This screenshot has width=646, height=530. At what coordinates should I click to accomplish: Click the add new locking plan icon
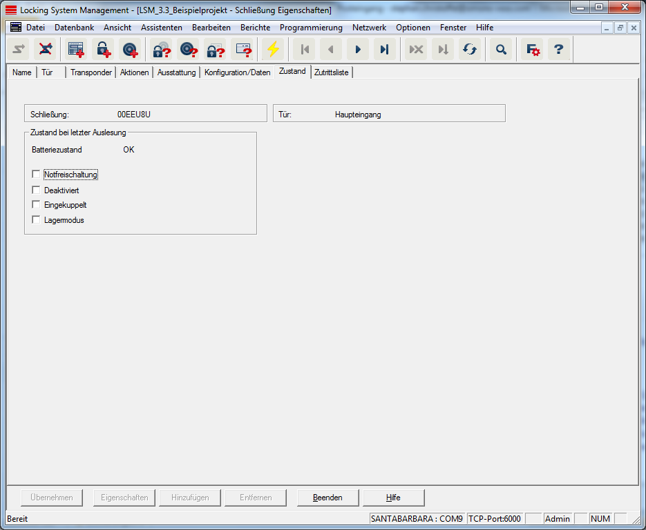point(76,50)
